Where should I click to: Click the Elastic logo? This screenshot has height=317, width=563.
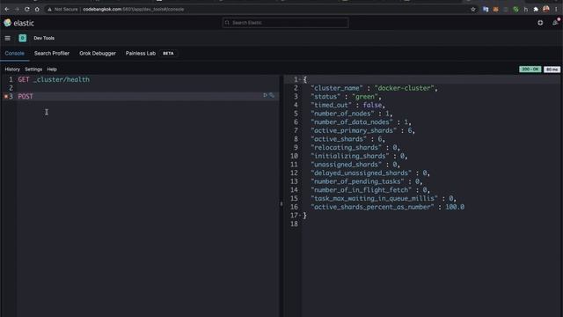[x=19, y=23]
